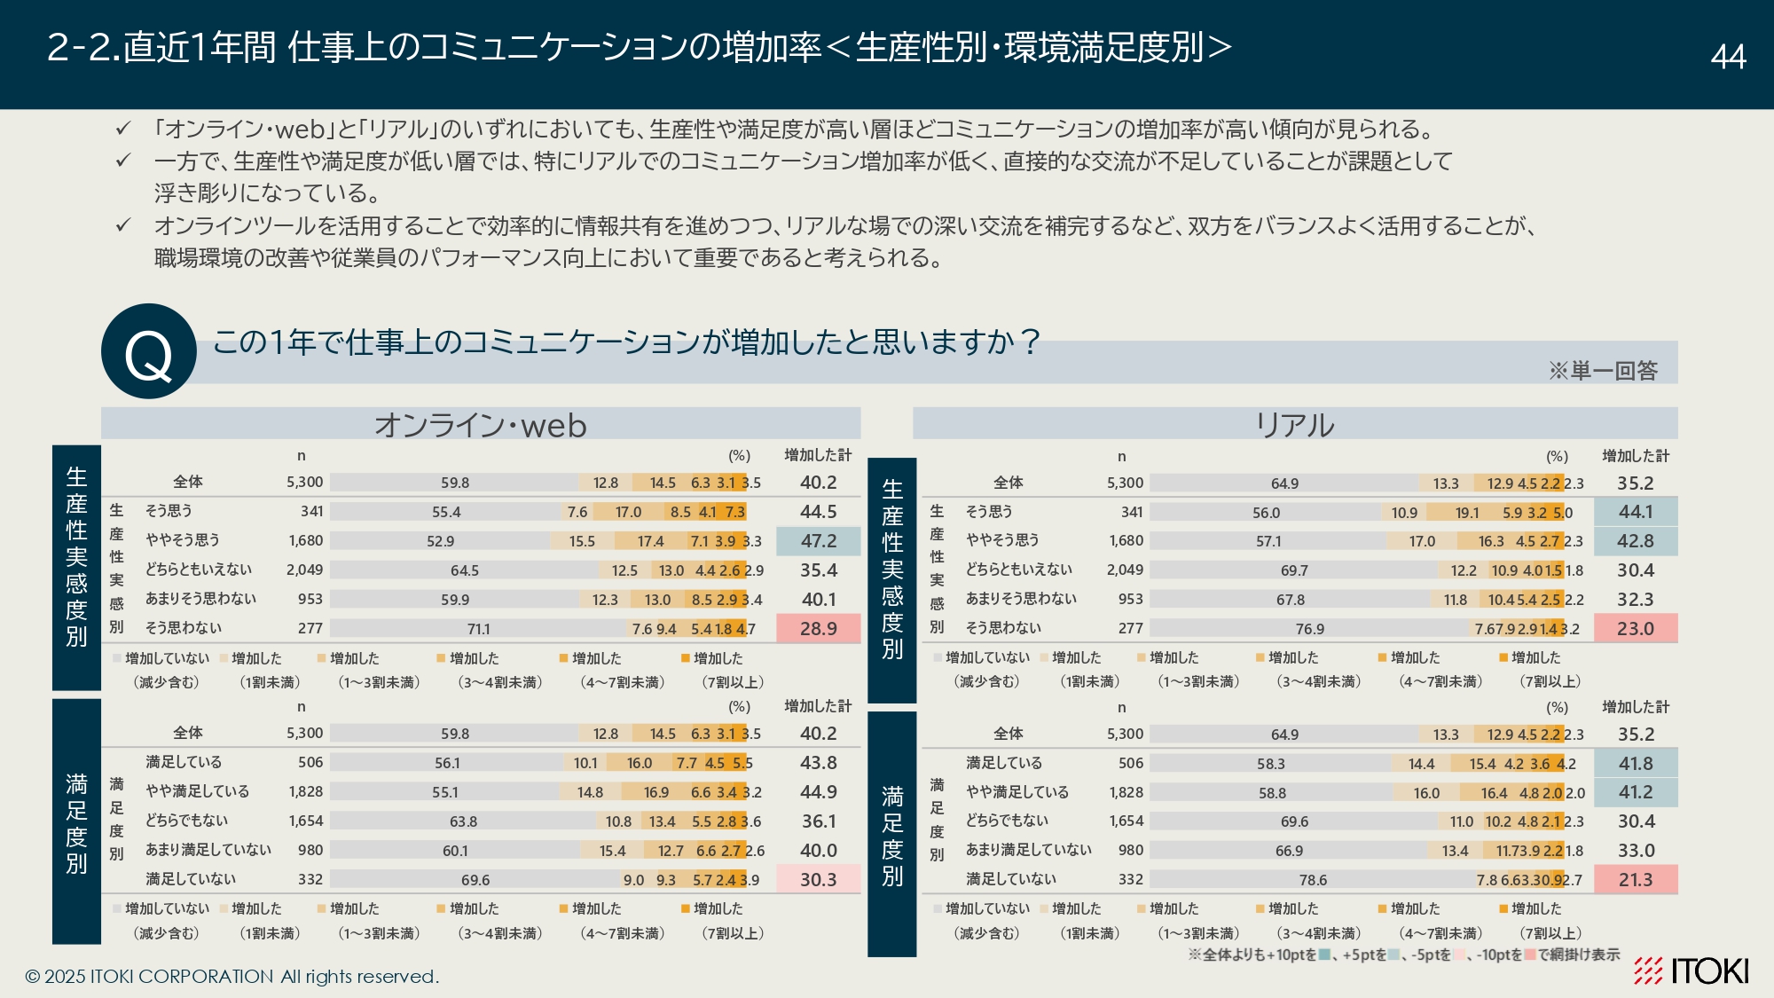
Task: Click the やや満足している label in オンライン・web chart
Action: click(198, 790)
